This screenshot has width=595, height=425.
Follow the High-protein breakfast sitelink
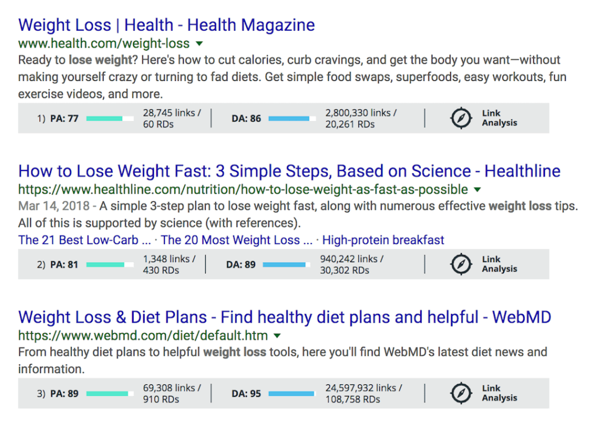[383, 240]
